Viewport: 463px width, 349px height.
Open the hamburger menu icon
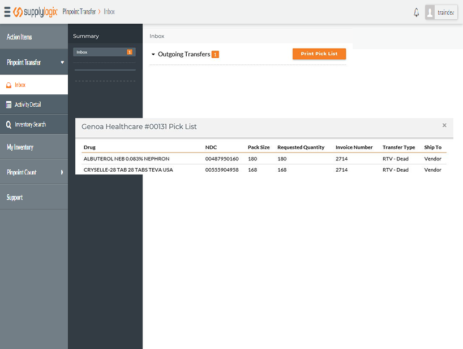[7, 12]
